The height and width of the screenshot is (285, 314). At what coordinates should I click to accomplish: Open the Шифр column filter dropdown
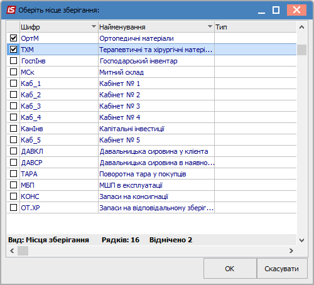pyautogui.click(x=94, y=26)
